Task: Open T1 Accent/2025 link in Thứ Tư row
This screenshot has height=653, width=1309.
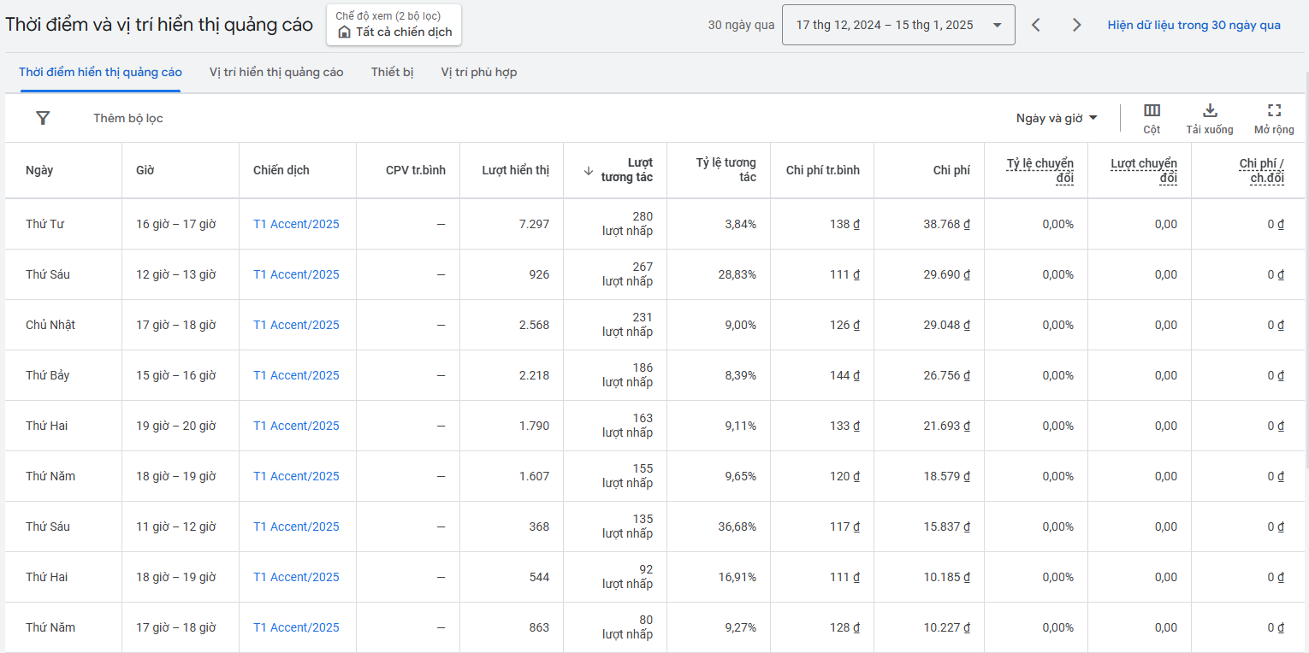Action: click(x=296, y=224)
